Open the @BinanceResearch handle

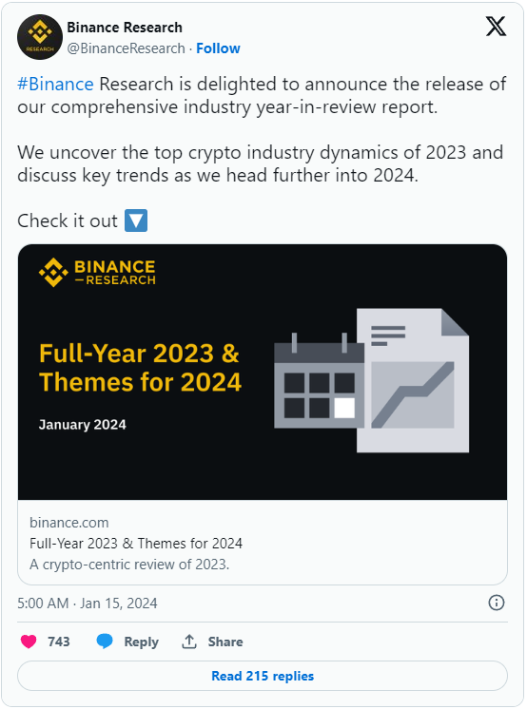pos(126,48)
